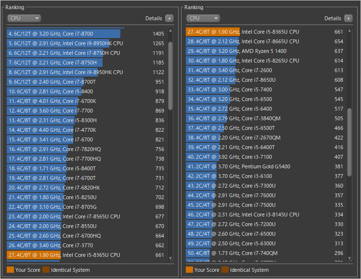Click the brown Identical System swatch in the left legend
Image resolution: width=361 pixels, height=279 pixels.
pos(46,270)
